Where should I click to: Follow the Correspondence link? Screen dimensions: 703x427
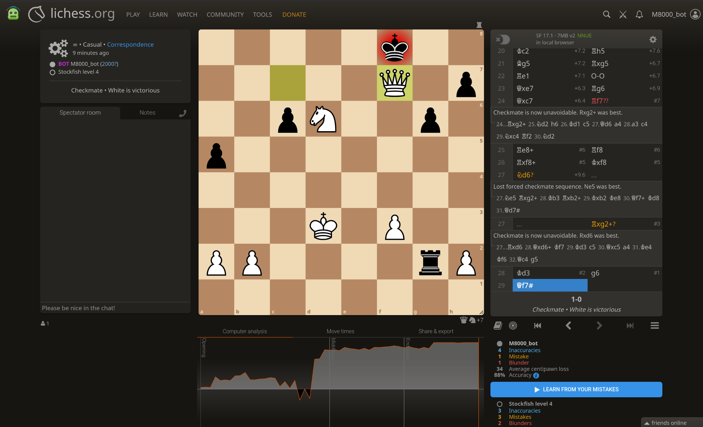pos(130,44)
